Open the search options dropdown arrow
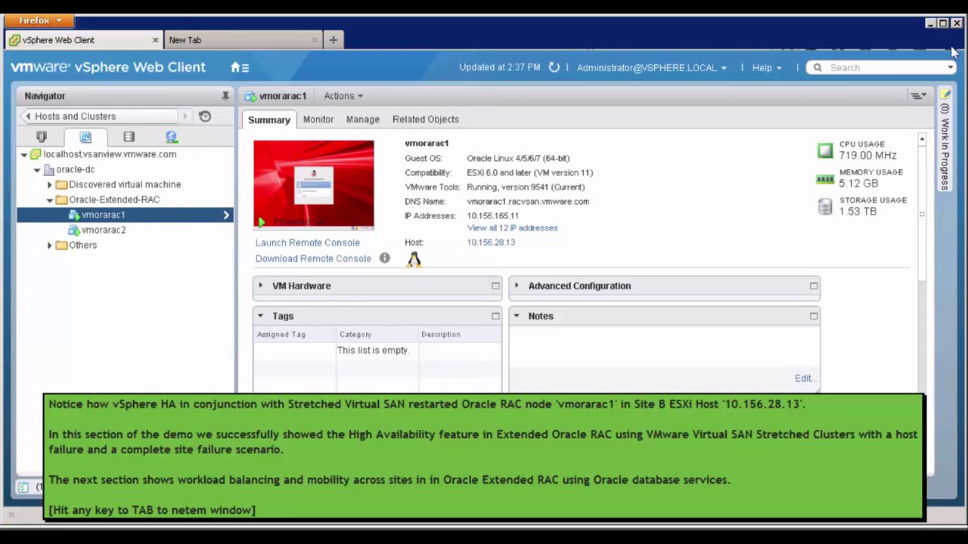Screen dimensions: 968x544 tap(951, 67)
